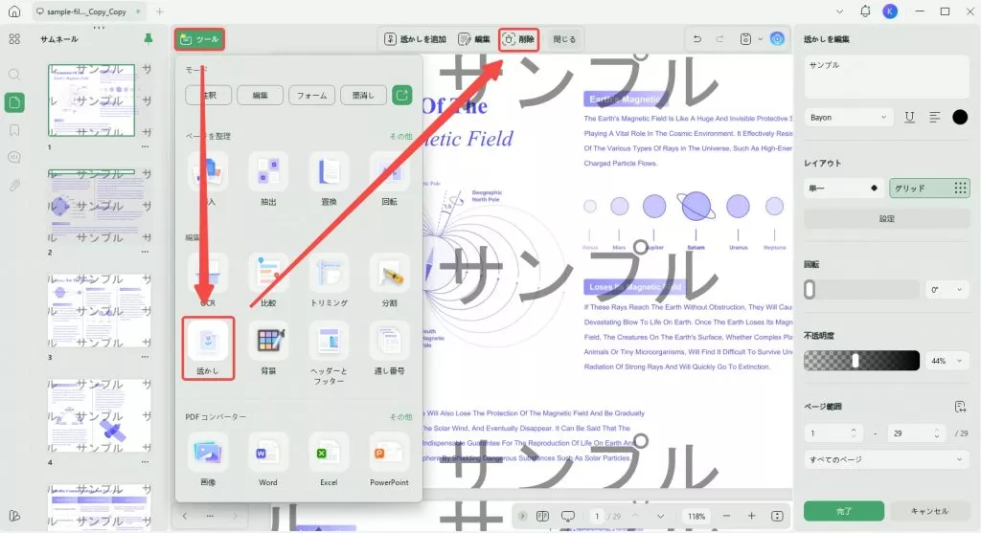Open a new tab with plus

pyautogui.click(x=160, y=11)
